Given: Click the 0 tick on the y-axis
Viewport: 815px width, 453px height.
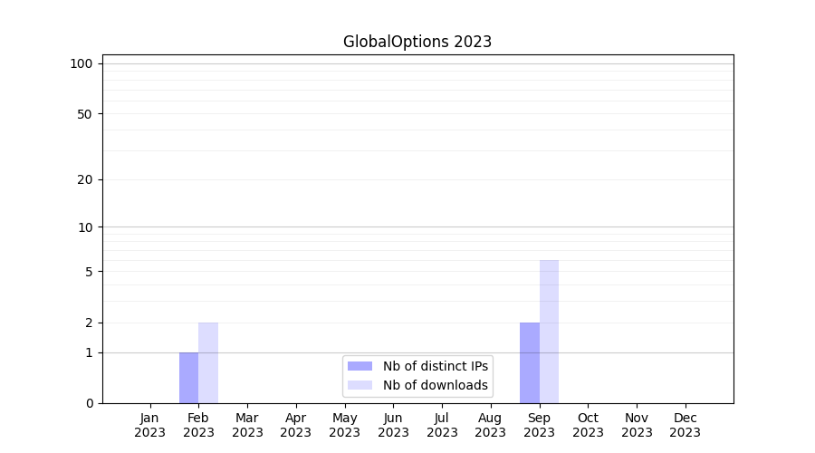Looking at the screenshot, I should point(89,403).
